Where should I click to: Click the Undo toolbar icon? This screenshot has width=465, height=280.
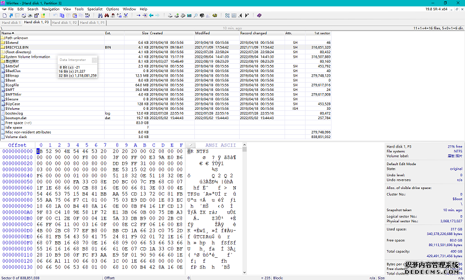coord(55,16)
